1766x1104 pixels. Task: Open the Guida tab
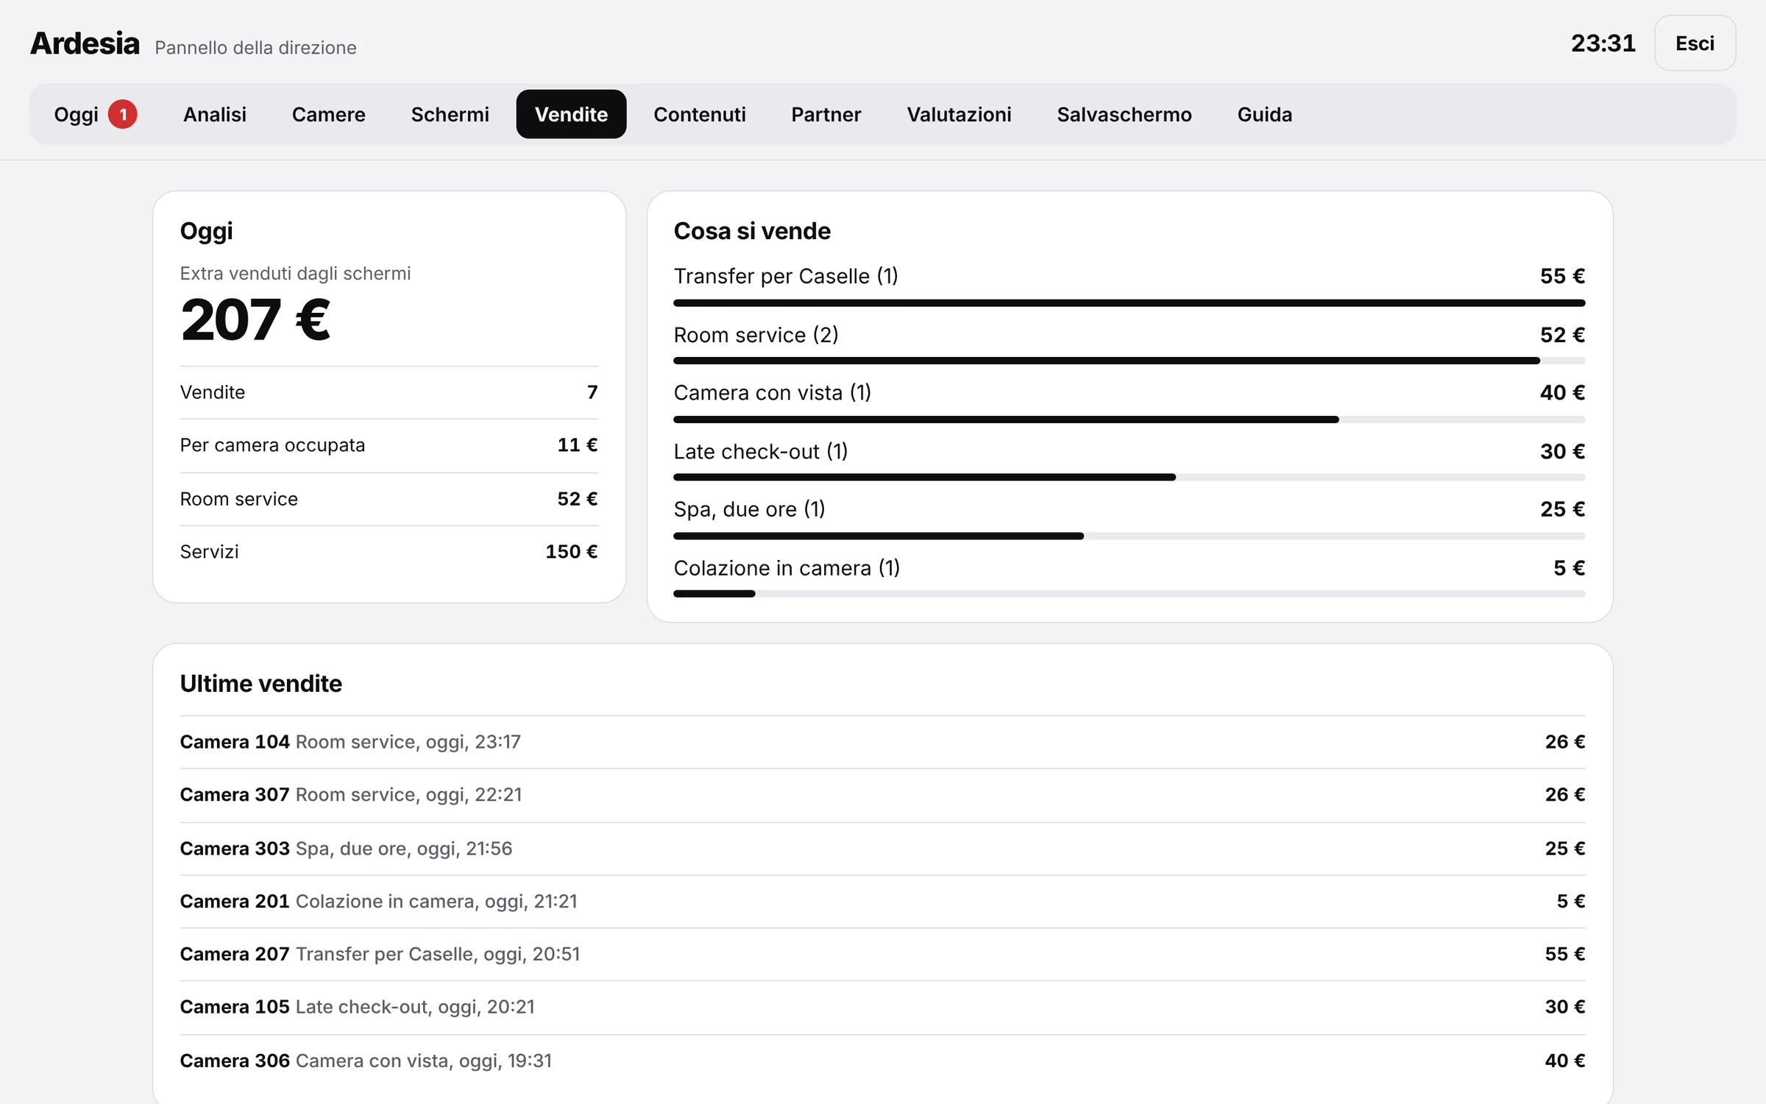pos(1265,114)
